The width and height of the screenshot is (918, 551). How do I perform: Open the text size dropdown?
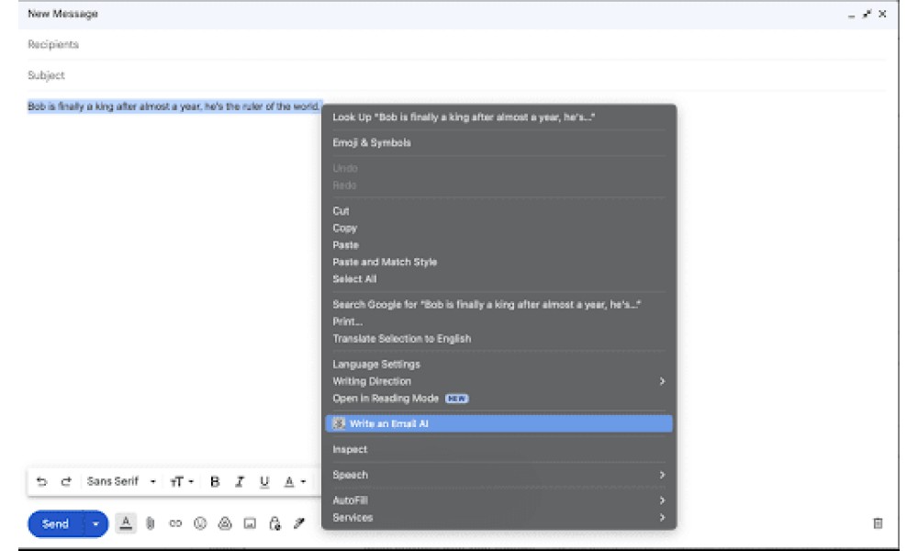point(182,481)
